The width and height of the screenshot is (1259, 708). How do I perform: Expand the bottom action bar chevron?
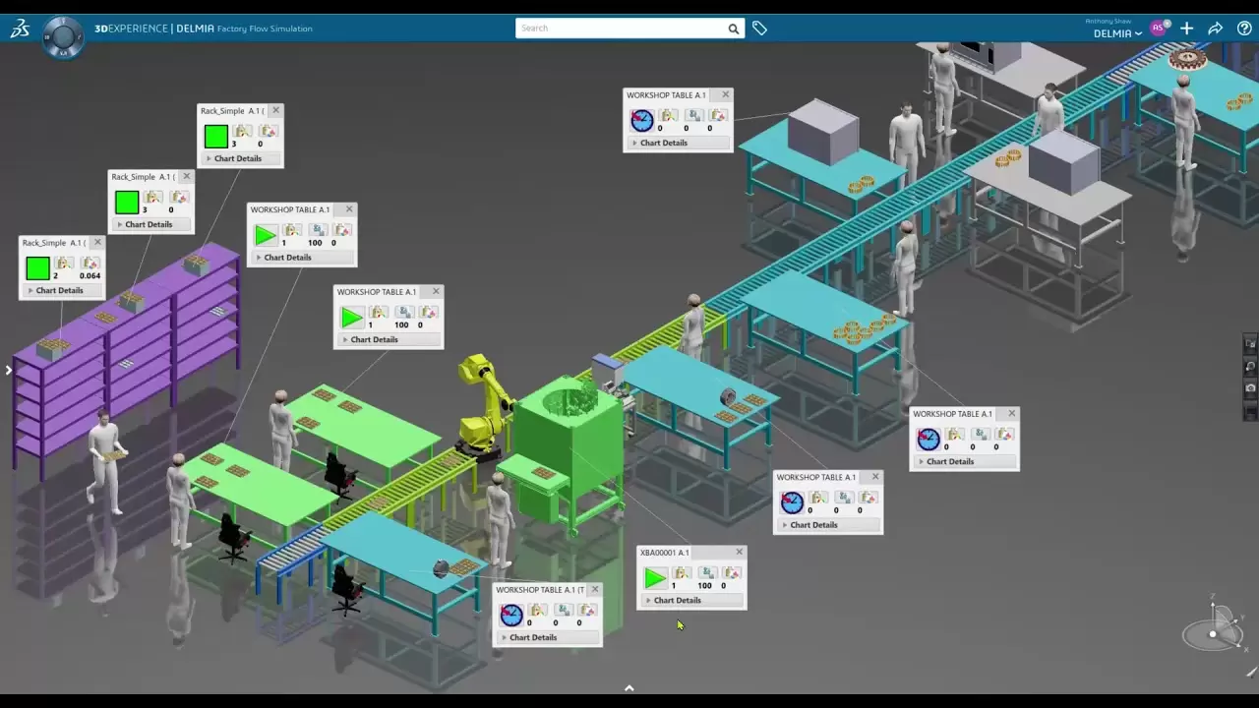629,688
